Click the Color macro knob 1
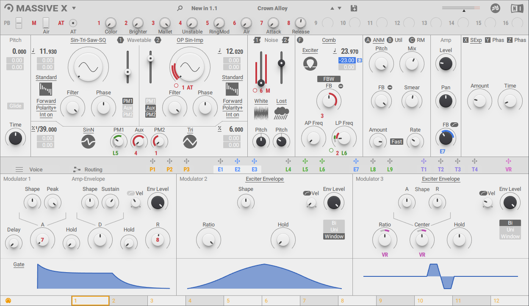The height and width of the screenshot is (306, 529). coord(111,23)
